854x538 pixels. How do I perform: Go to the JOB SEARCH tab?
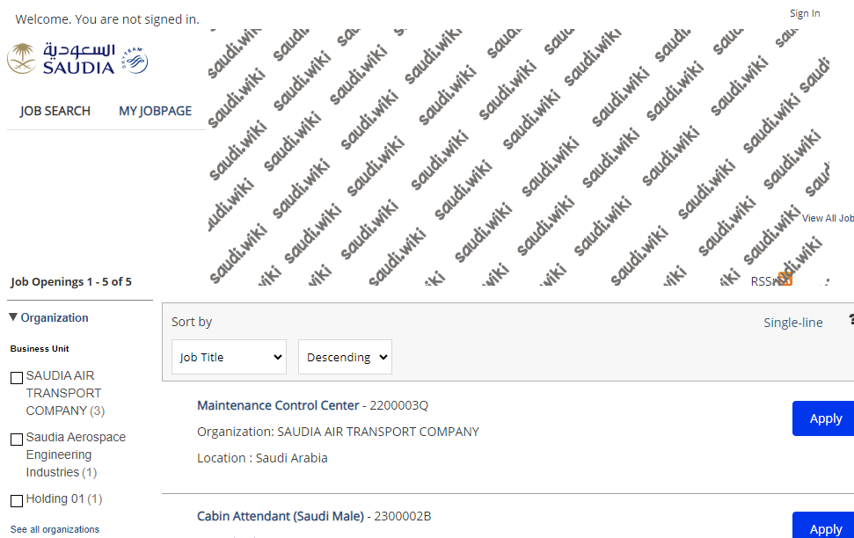tap(55, 111)
